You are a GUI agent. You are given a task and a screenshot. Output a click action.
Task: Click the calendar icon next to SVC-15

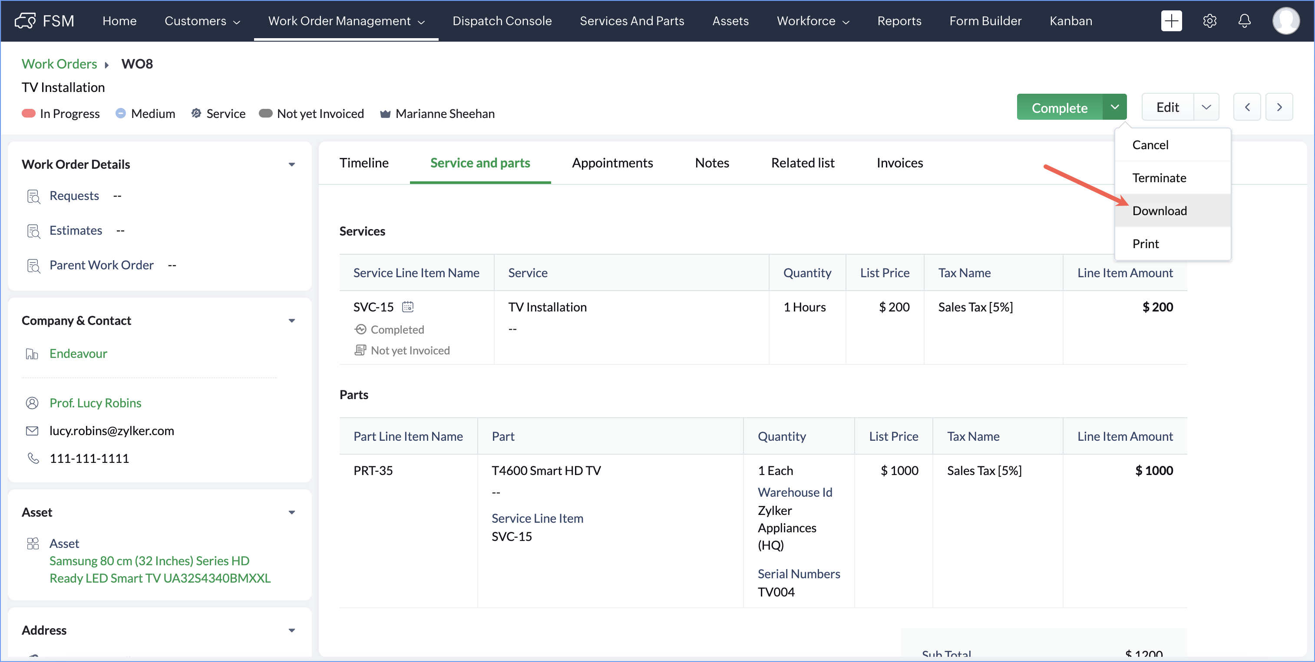pos(407,307)
